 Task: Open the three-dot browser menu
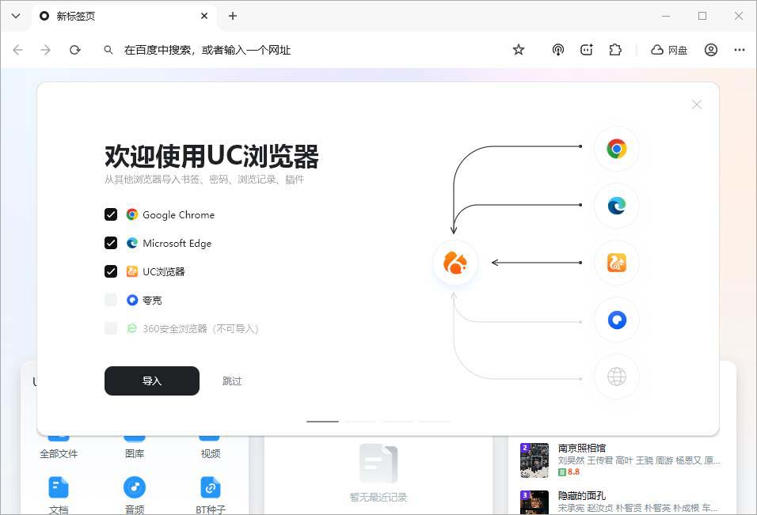[x=739, y=50]
